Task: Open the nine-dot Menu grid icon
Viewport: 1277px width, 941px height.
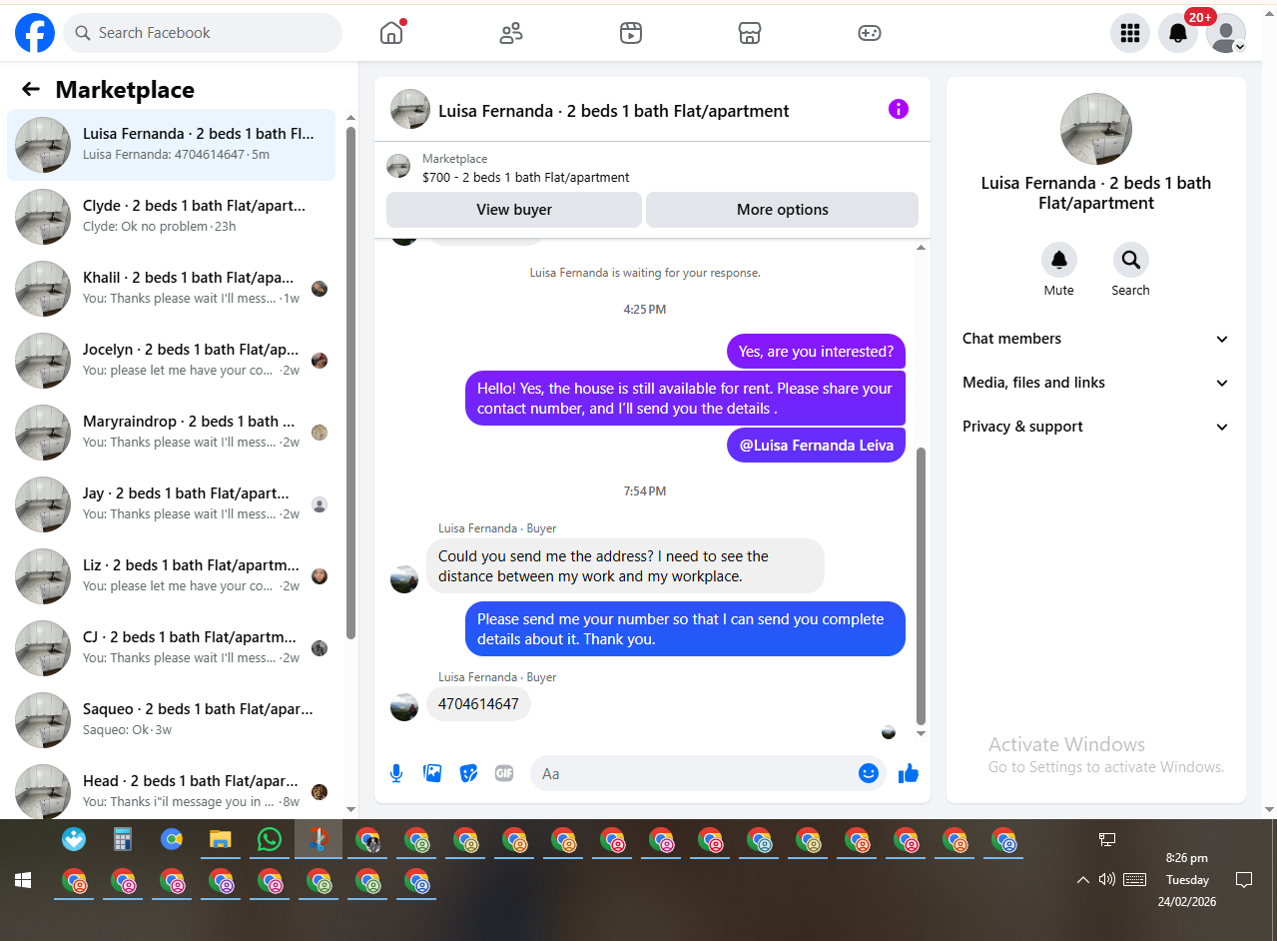Action: (x=1130, y=33)
